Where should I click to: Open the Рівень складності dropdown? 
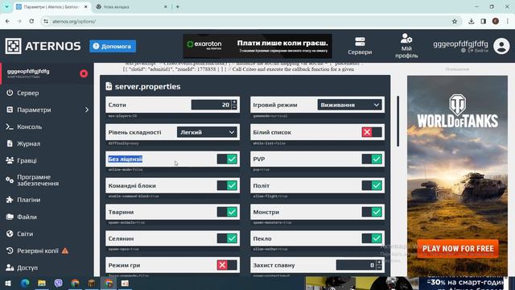[x=207, y=132]
